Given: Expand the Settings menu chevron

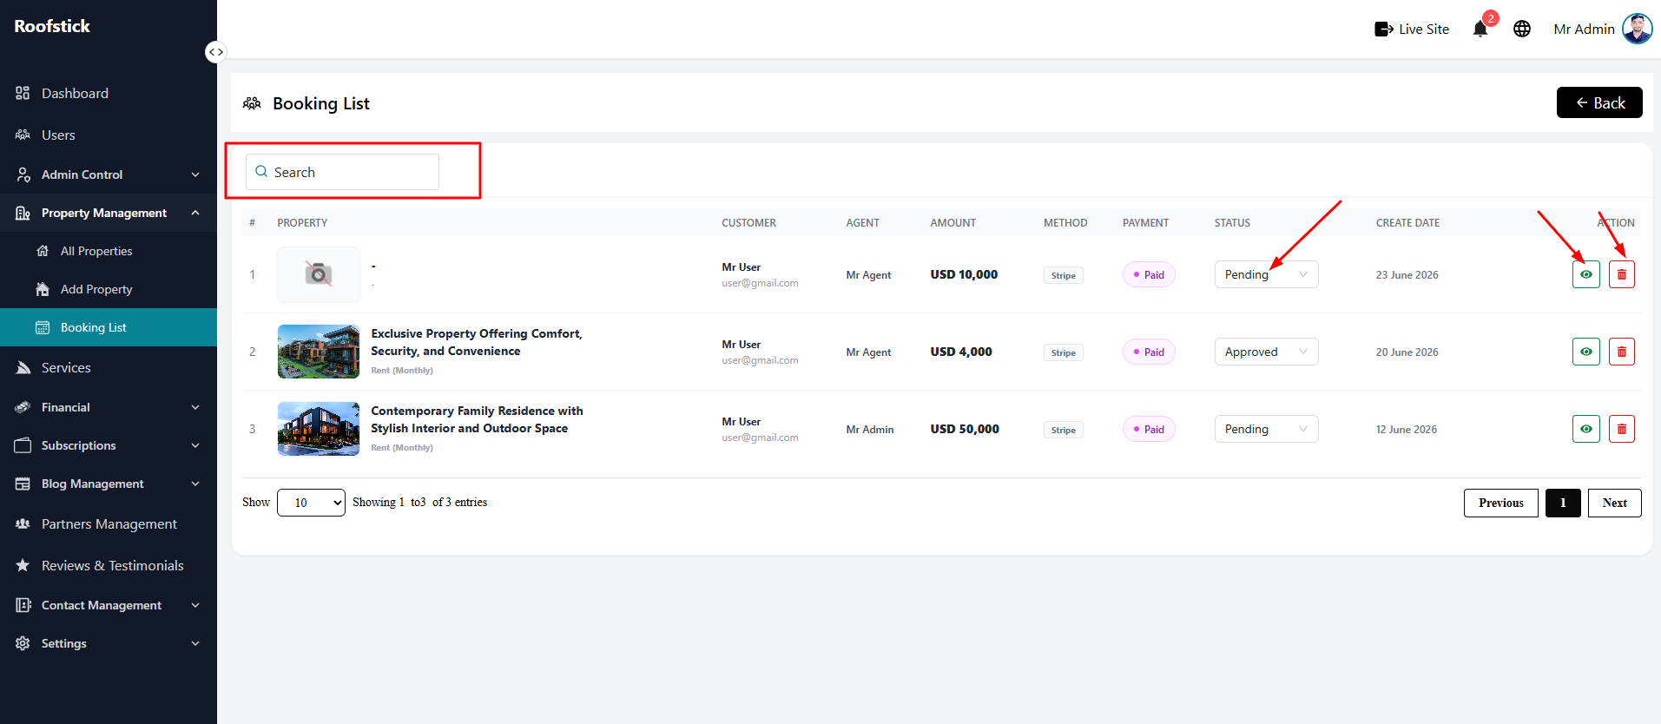Looking at the screenshot, I should 195,643.
